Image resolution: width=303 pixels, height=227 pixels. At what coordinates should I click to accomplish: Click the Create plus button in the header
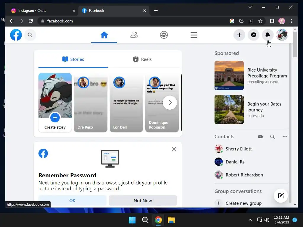pyautogui.click(x=239, y=35)
